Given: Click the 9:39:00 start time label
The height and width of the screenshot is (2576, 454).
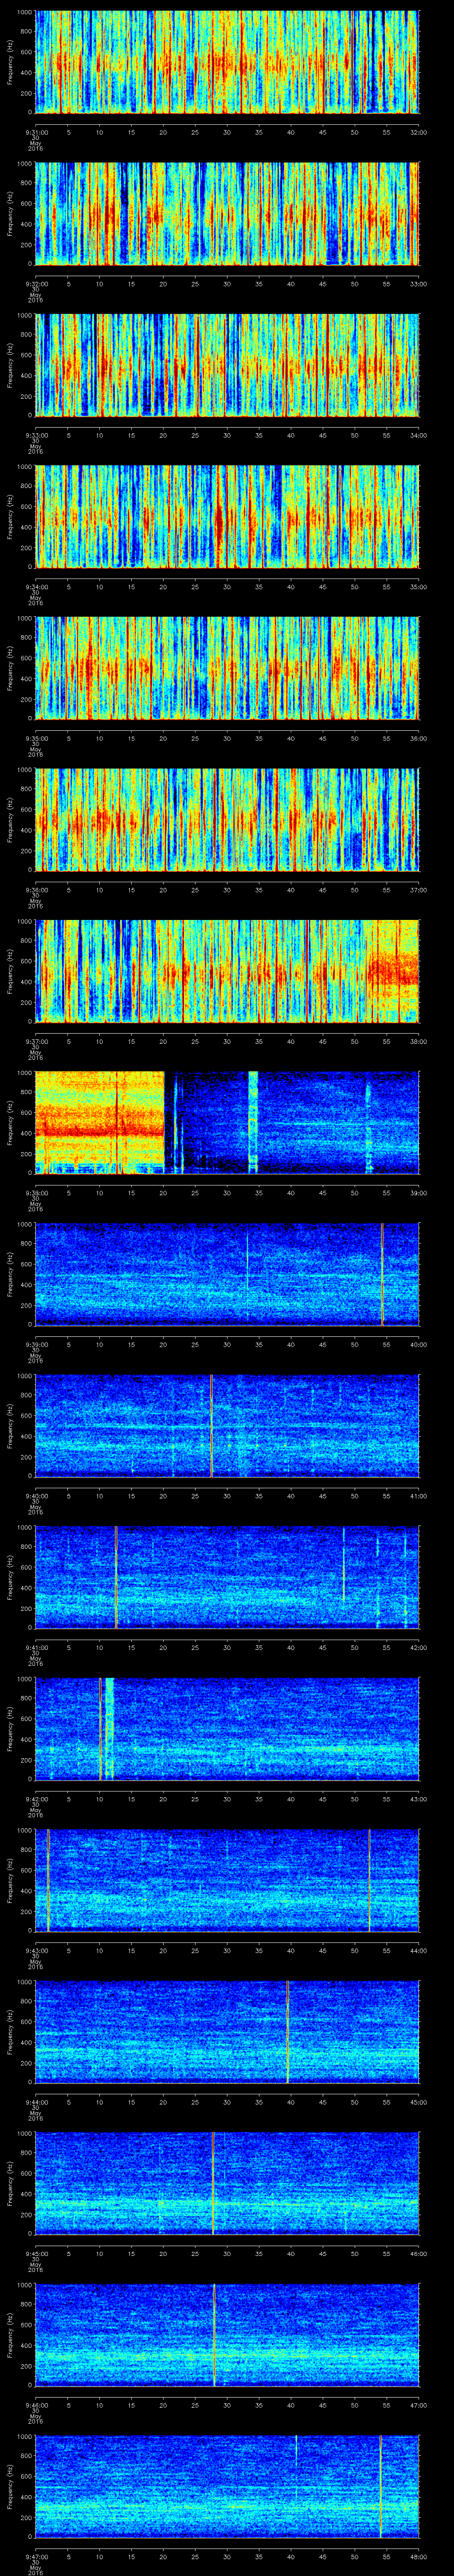Looking at the screenshot, I should point(37,1344).
